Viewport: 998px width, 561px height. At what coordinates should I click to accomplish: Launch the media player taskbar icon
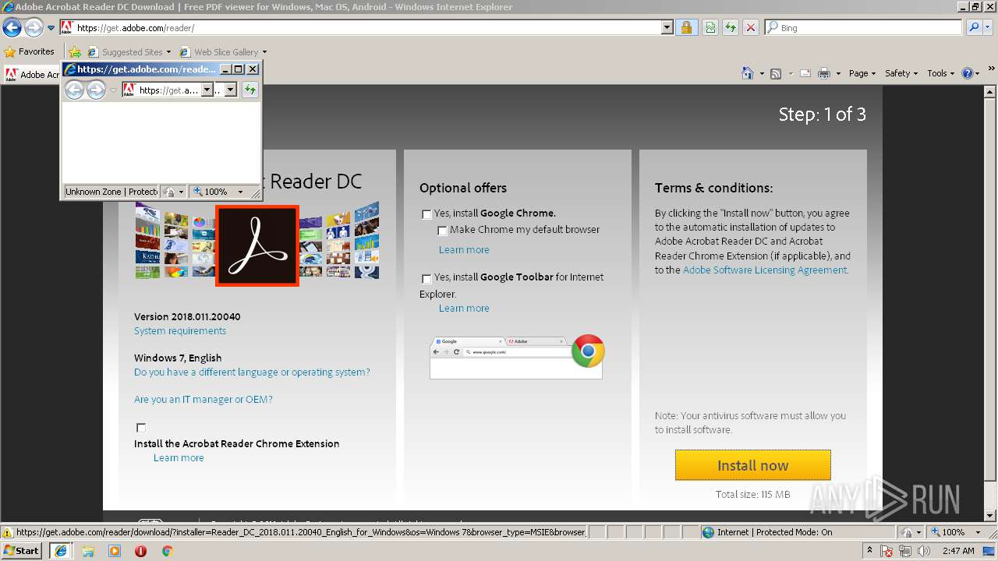[115, 551]
